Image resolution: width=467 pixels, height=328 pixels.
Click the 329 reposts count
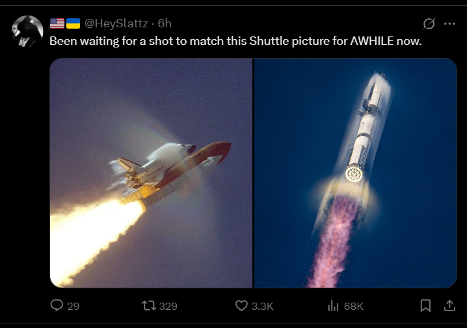tap(168, 307)
